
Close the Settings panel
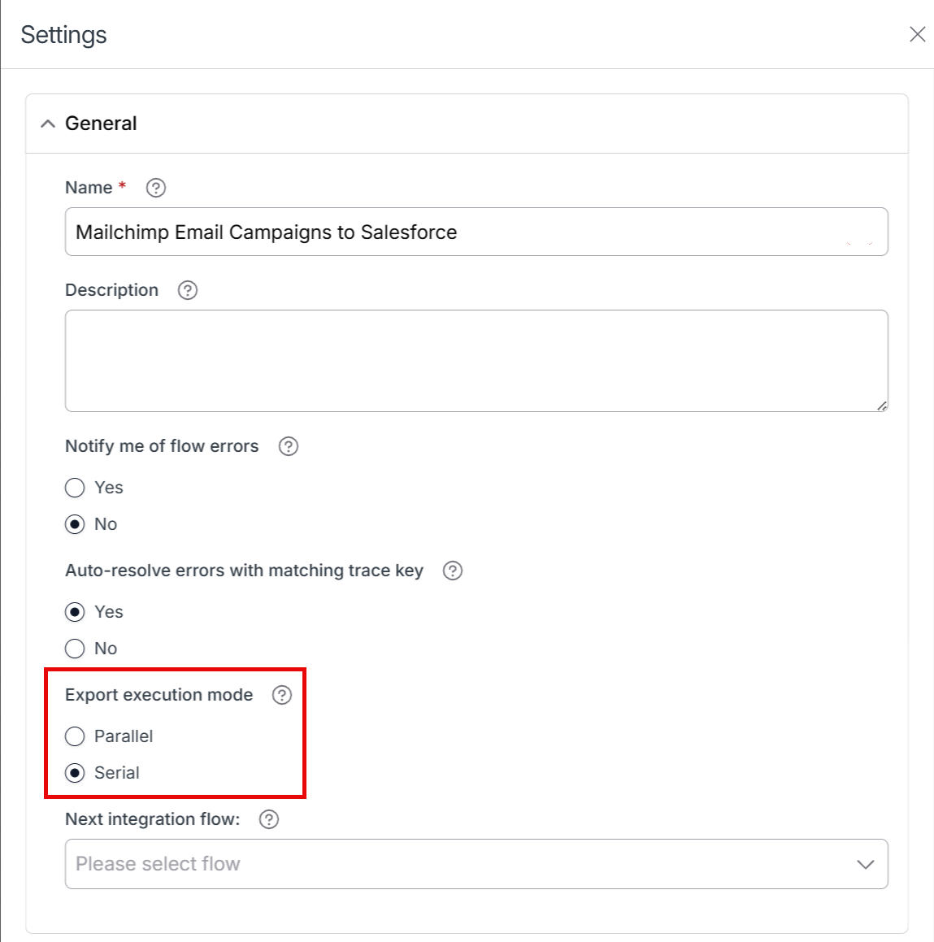point(917,34)
